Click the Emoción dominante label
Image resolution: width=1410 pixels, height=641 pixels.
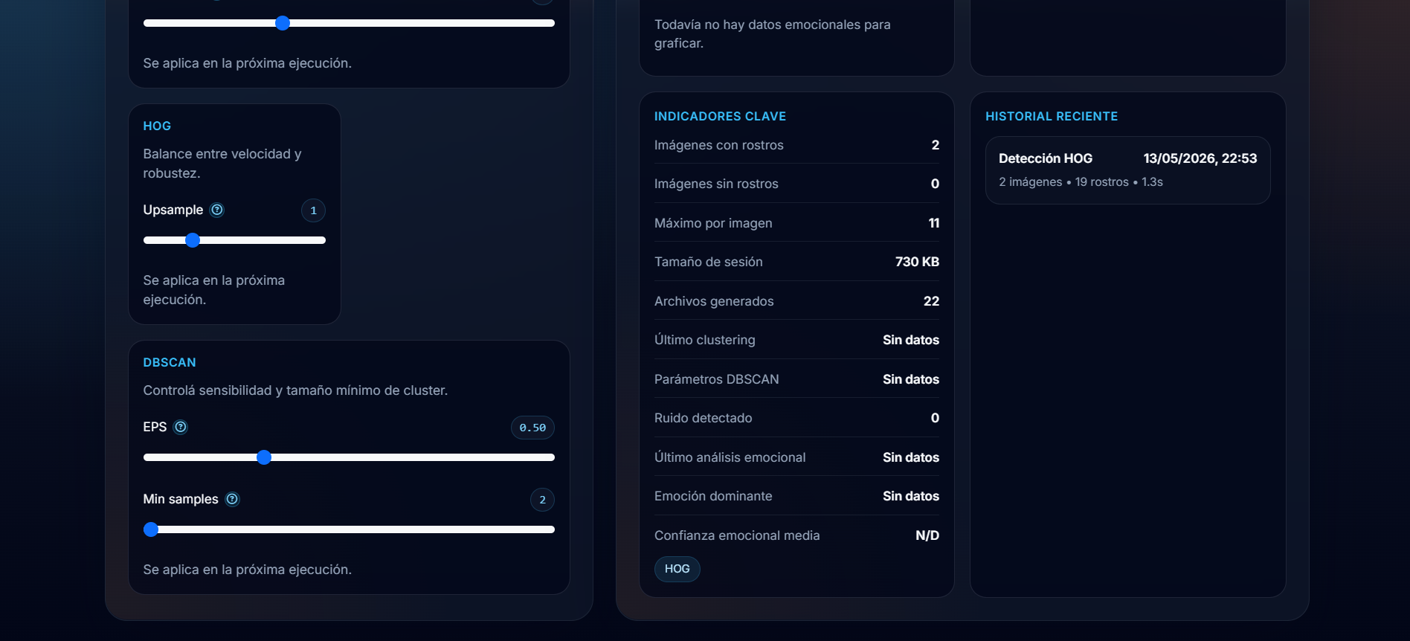(713, 496)
